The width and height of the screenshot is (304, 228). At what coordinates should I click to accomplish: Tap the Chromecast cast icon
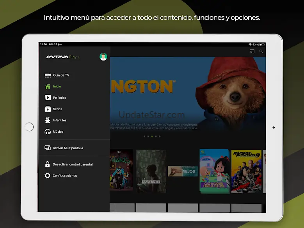pos(252,51)
